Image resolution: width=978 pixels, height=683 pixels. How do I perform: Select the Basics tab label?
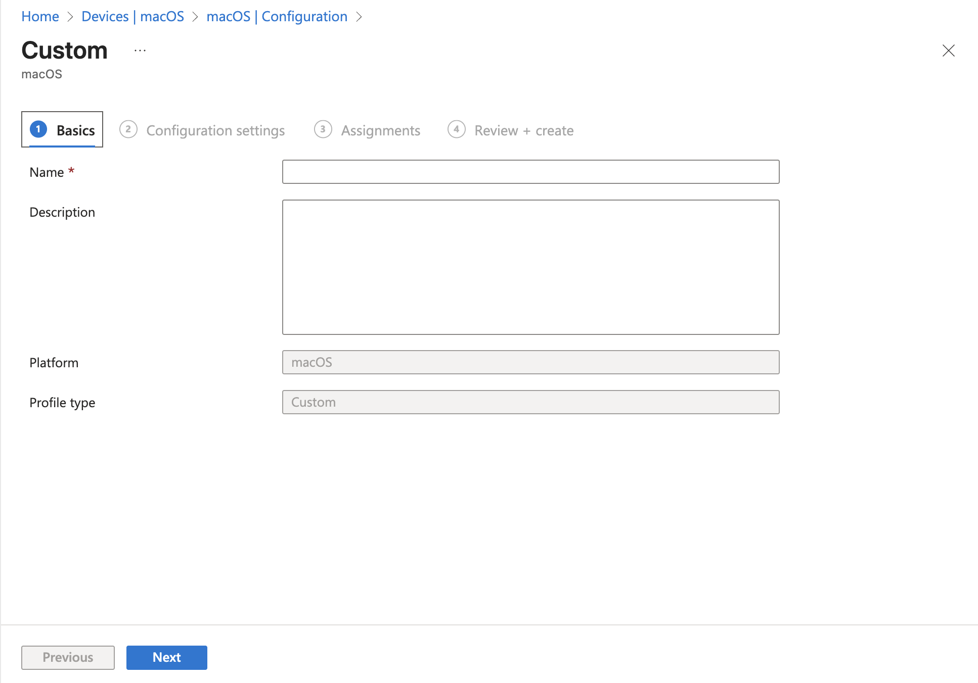(76, 130)
